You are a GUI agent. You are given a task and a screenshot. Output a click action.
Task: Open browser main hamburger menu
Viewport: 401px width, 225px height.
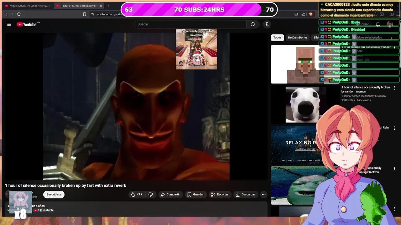(398, 14)
